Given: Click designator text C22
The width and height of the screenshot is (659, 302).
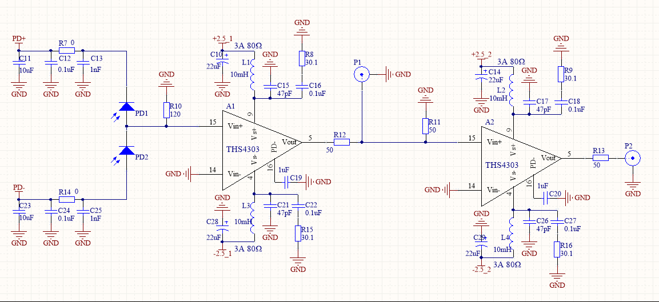Looking at the screenshot, I should [310, 204].
